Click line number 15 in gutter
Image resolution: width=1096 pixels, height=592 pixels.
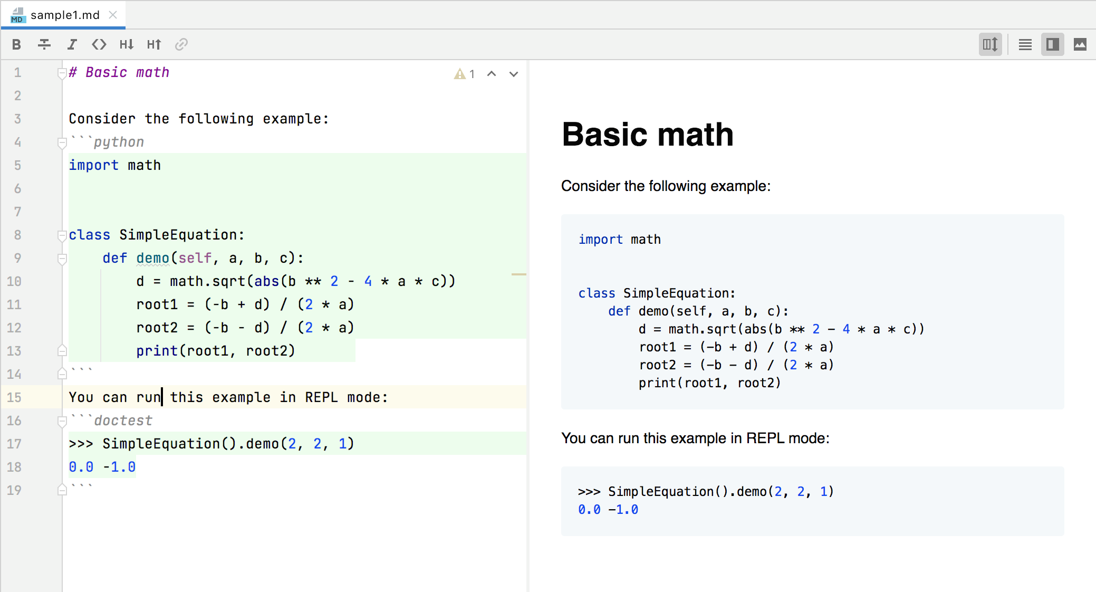(14, 397)
